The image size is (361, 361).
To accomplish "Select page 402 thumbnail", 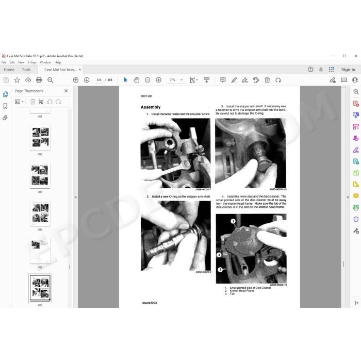I will point(40,138).
